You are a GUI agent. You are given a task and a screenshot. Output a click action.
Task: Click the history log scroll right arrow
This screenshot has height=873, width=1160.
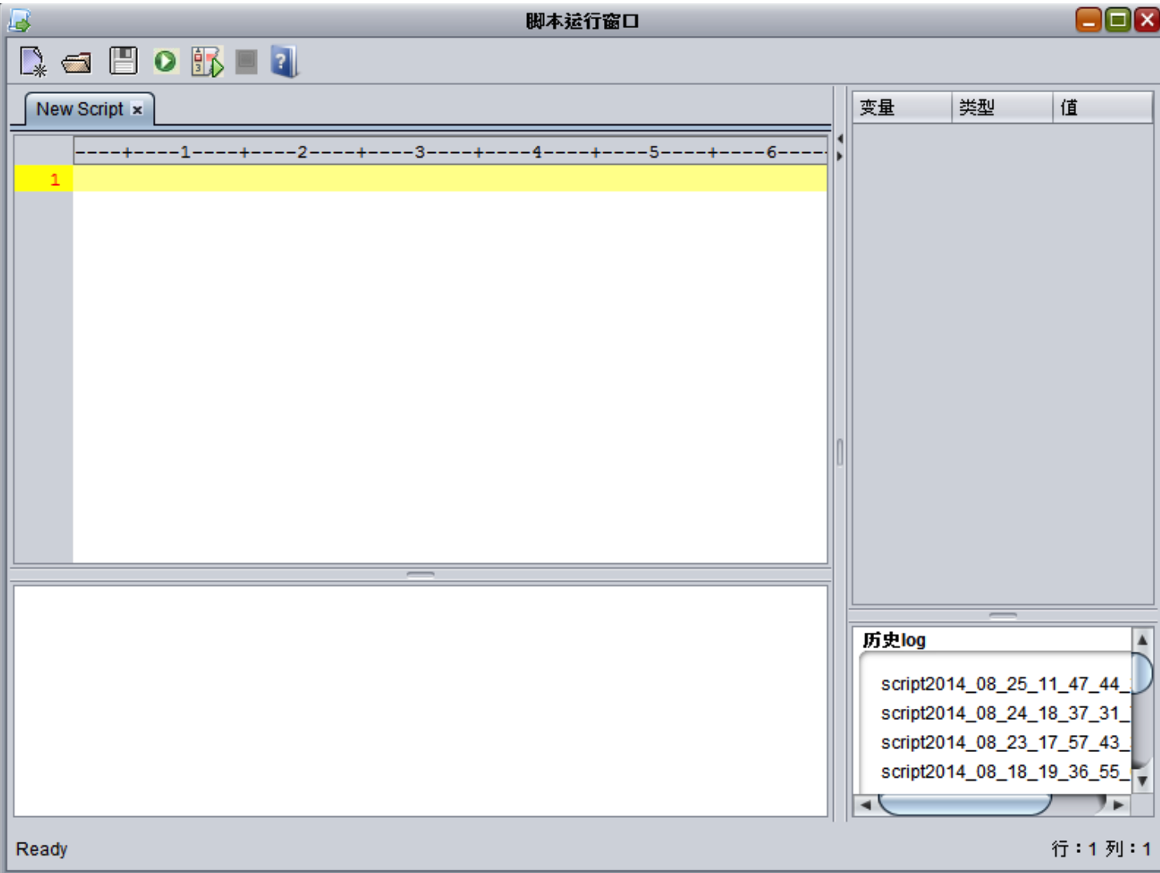[x=1118, y=805]
